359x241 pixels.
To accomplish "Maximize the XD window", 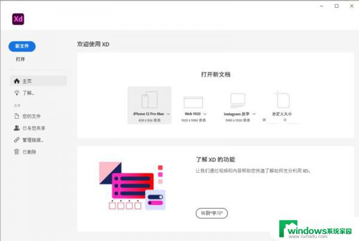I will coord(336,6).
